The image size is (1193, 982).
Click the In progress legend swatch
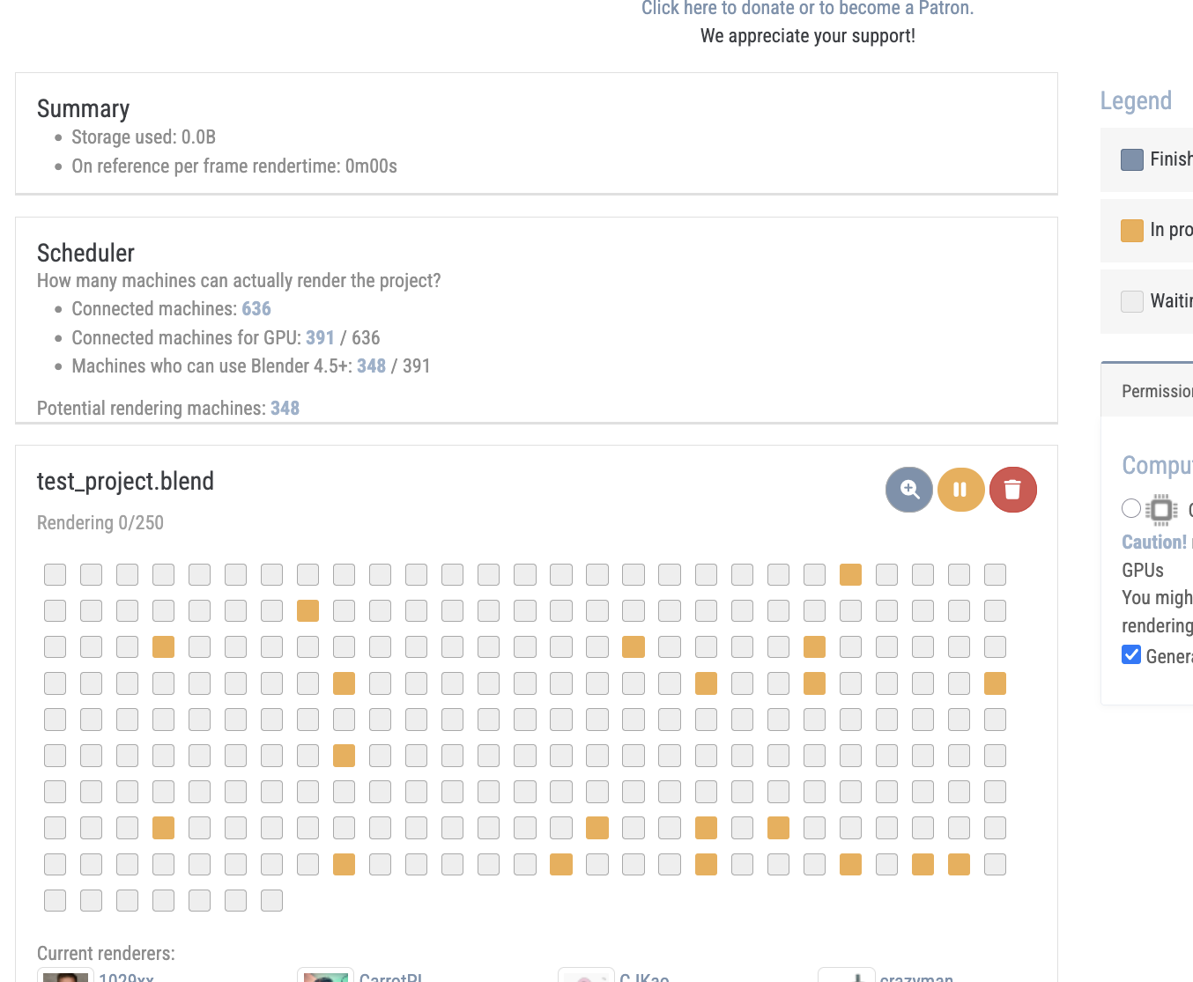tap(1131, 231)
